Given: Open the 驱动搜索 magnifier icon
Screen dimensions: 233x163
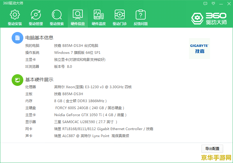Looking at the screenshot, I should coord(57,15).
